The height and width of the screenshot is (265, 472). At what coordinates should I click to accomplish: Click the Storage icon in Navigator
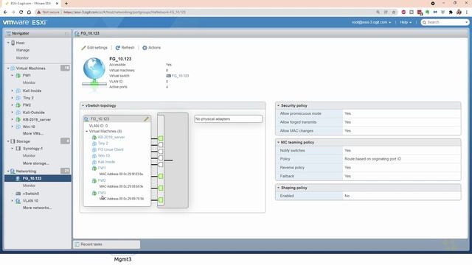pyautogui.click(x=13, y=141)
